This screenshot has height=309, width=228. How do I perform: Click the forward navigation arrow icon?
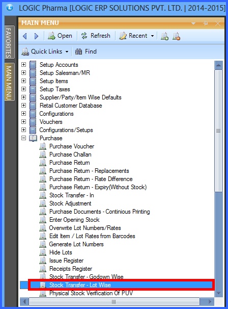pyautogui.click(x=36, y=36)
